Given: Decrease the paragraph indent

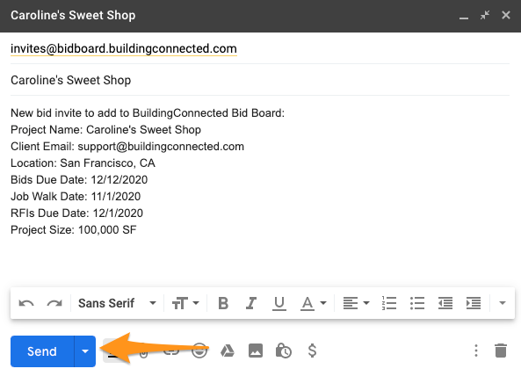Looking at the screenshot, I should pyautogui.click(x=445, y=303).
